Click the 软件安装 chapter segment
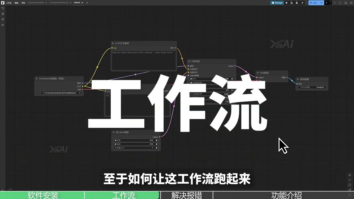Viewport: 354px width, 199px height. [x=42, y=195]
